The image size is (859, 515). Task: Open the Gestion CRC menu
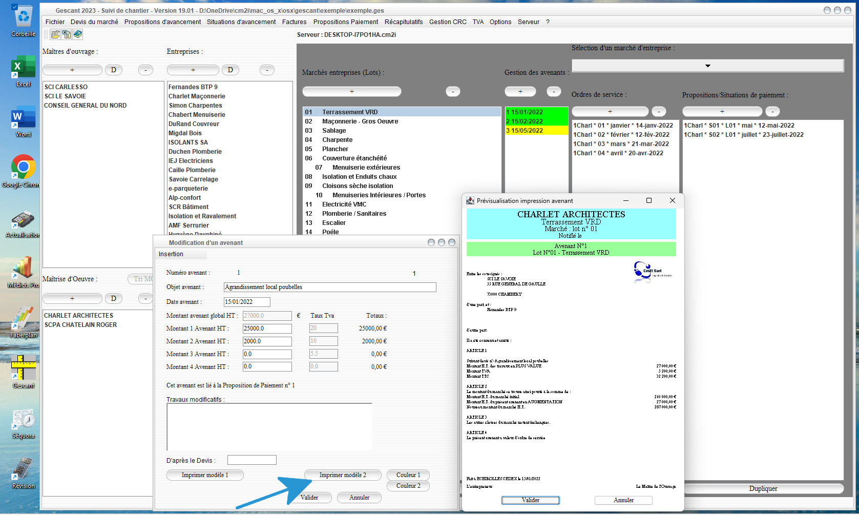click(448, 22)
